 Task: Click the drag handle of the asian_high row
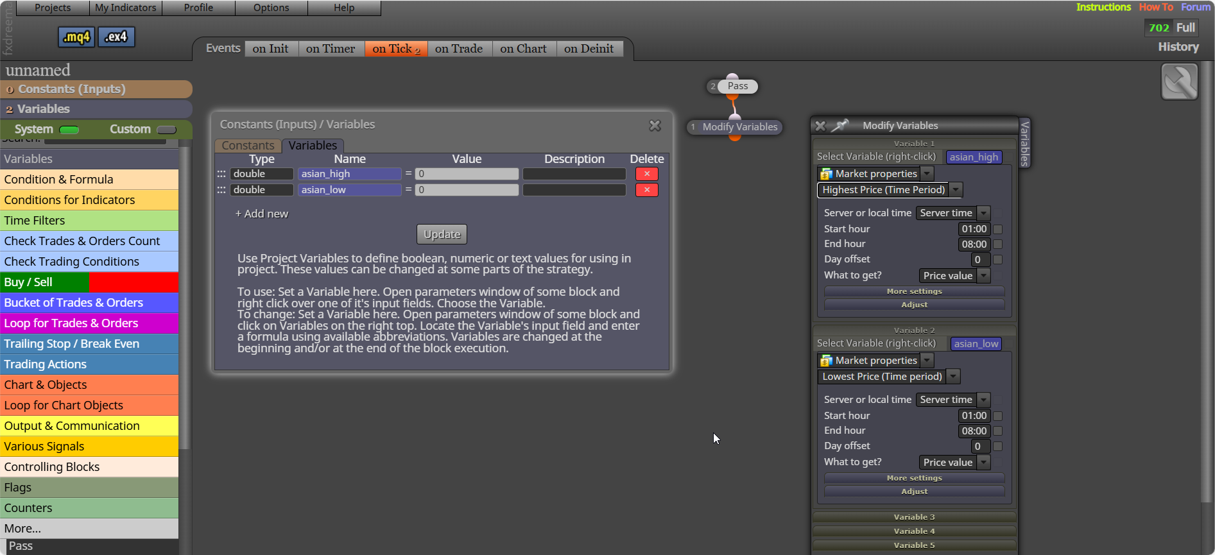(x=221, y=174)
